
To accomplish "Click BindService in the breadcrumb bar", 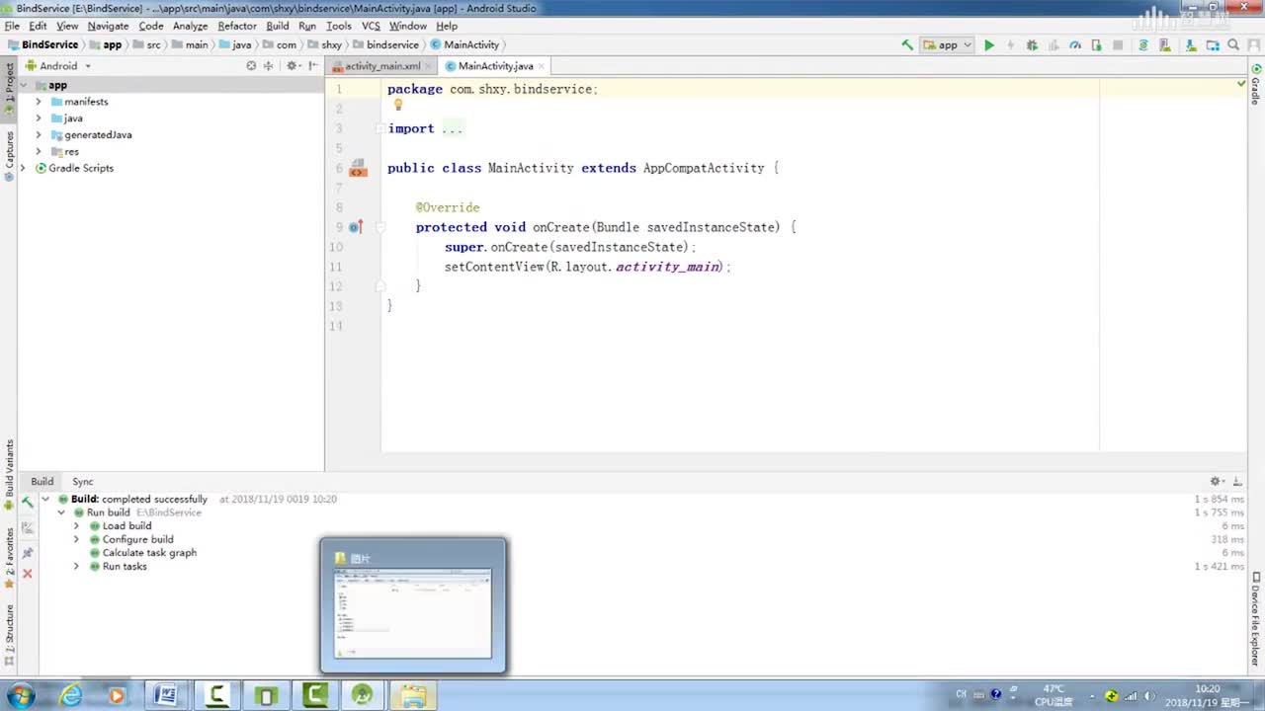I will tap(42, 45).
